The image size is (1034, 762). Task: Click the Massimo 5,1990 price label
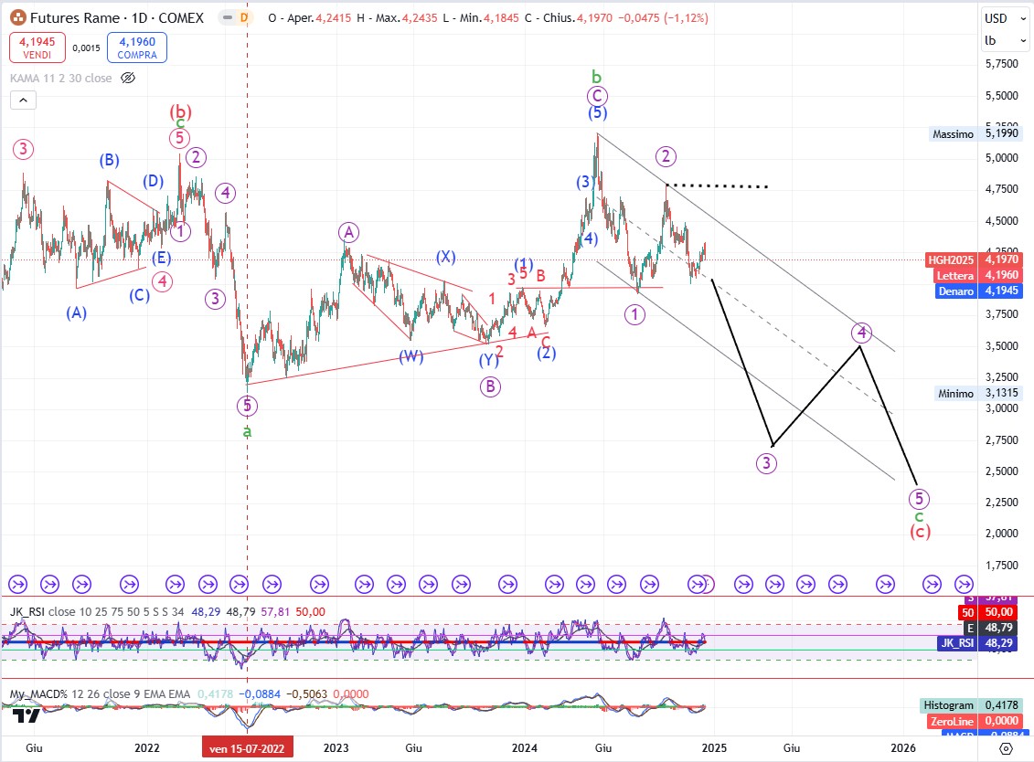(975, 133)
